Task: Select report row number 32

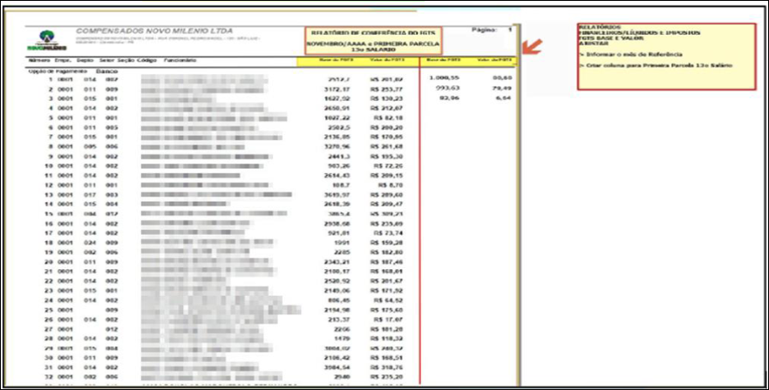Action: [x=51, y=377]
